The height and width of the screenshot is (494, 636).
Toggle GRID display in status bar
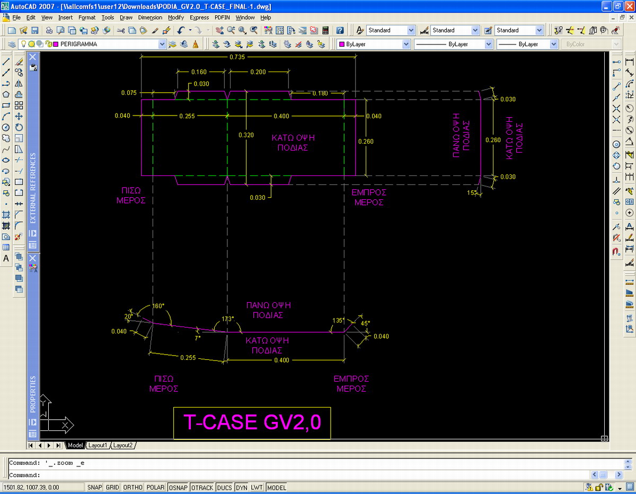click(x=112, y=487)
